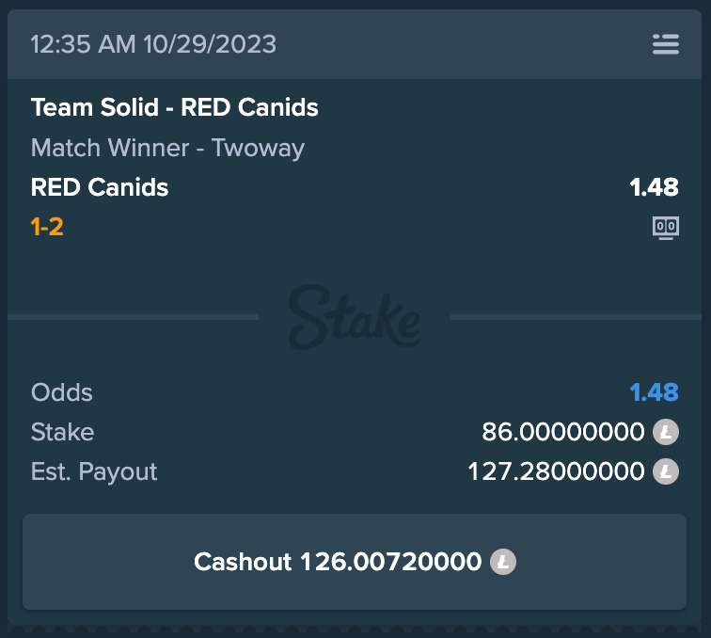This screenshot has height=638, width=711.
Task: Click the 86.00000000 stake amount
Action: [x=562, y=433]
